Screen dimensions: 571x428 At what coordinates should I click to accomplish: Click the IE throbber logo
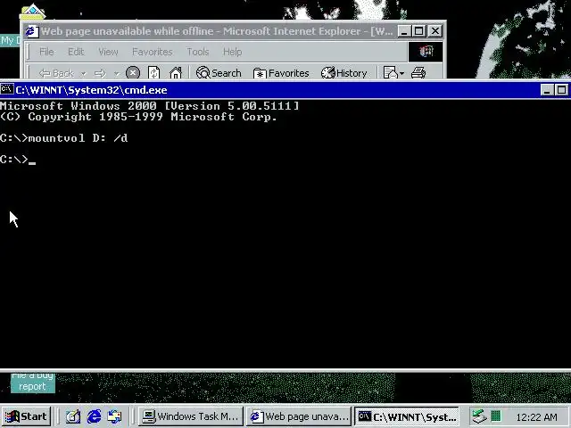point(426,52)
